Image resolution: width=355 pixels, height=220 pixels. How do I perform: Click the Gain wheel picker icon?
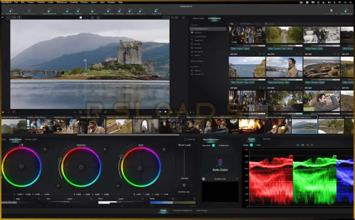tap(164, 149)
